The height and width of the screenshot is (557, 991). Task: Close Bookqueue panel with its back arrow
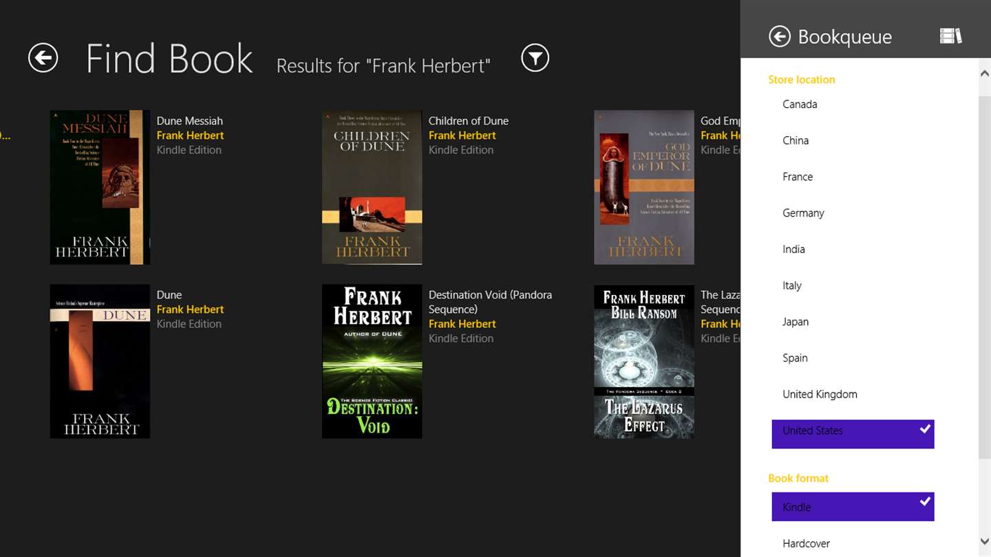[x=780, y=36]
